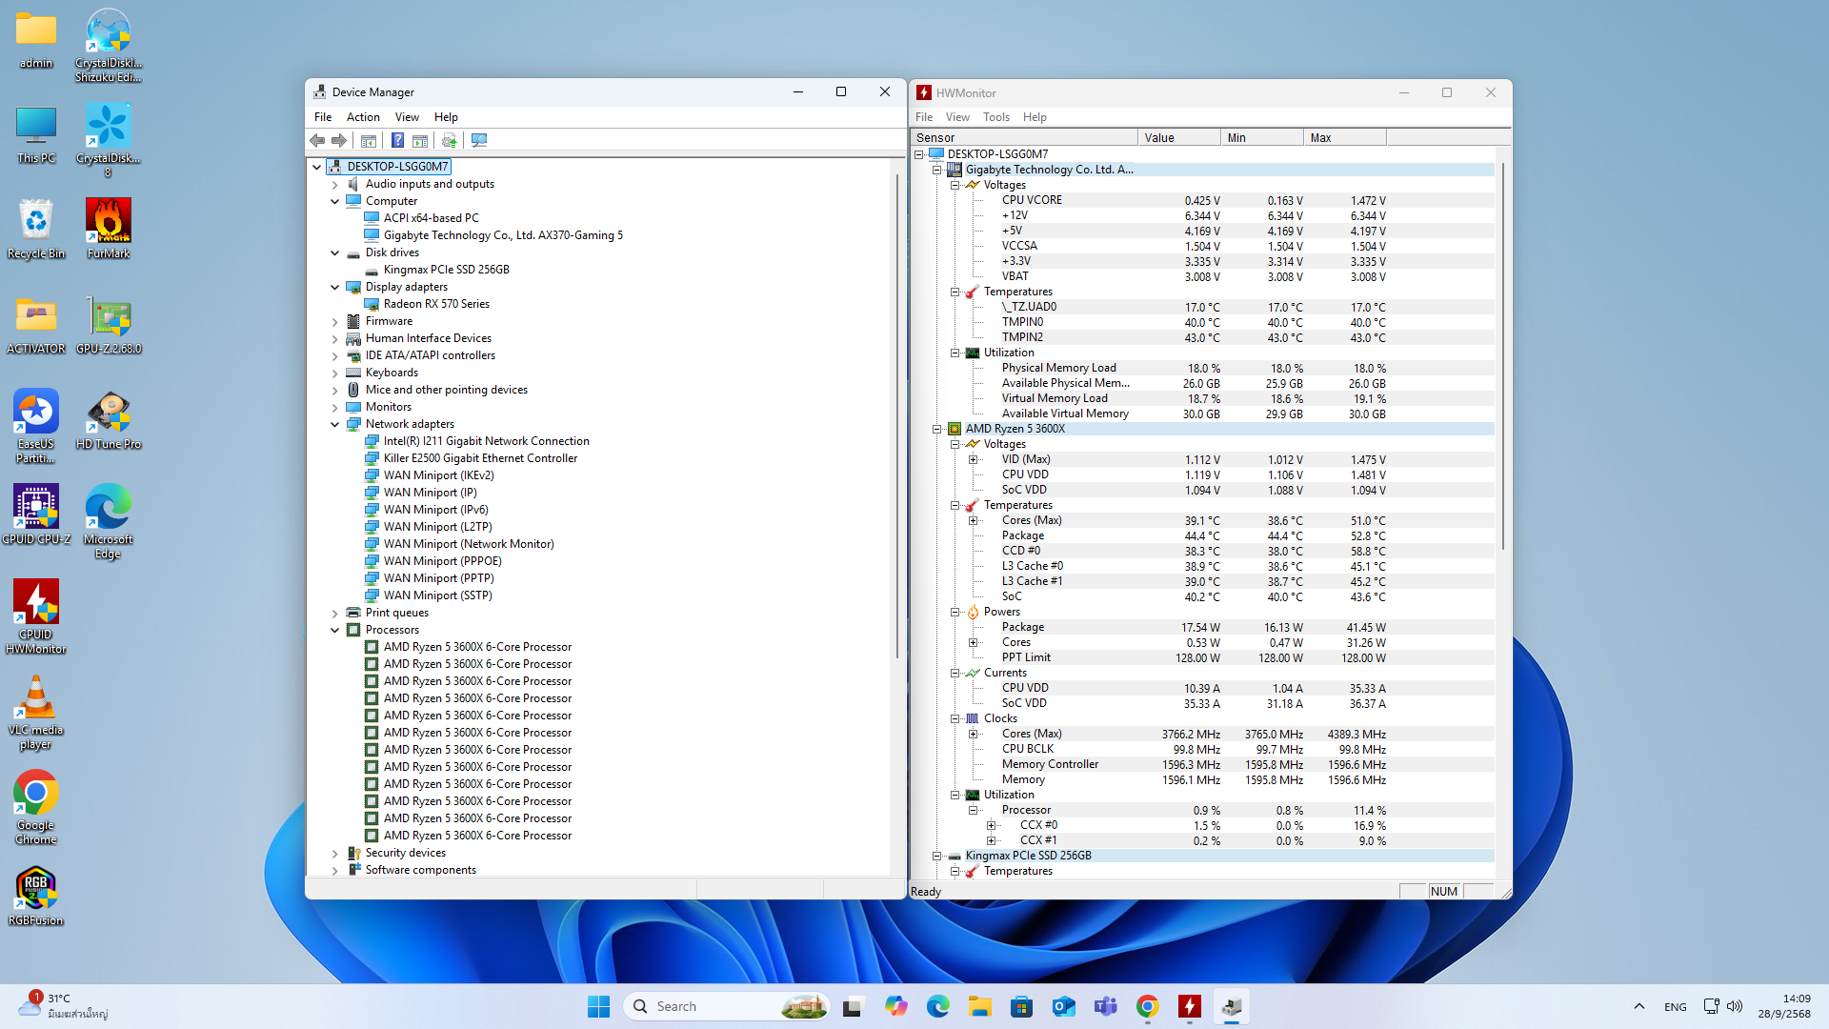The width and height of the screenshot is (1829, 1029).
Task: Expand Cores (Max) under Clocks in HWMonitor
Action: [x=974, y=734]
